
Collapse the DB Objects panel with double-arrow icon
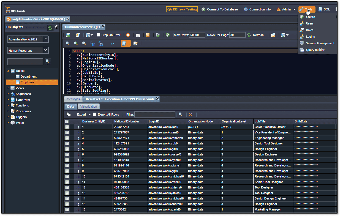tap(56, 27)
